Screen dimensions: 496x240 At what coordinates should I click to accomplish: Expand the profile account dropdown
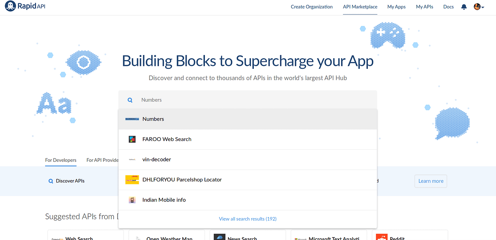(479, 7)
